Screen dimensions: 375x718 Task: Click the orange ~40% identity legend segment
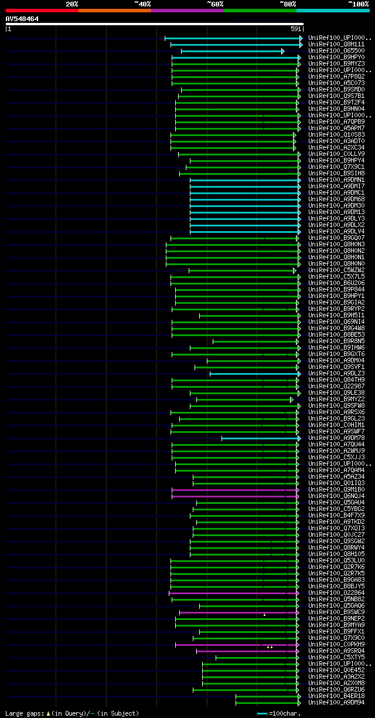click(x=114, y=11)
